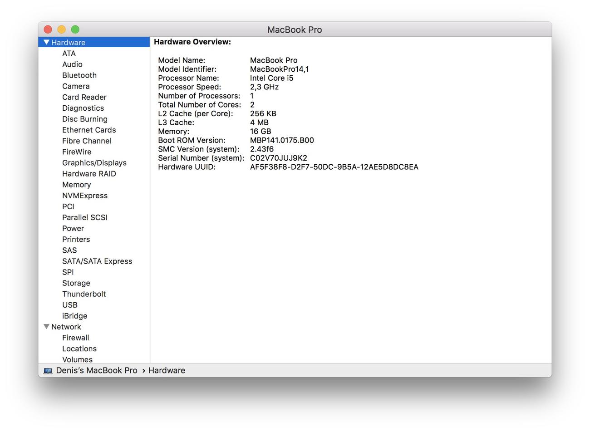Show Camera information
This screenshot has width=590, height=432.
[x=76, y=86]
